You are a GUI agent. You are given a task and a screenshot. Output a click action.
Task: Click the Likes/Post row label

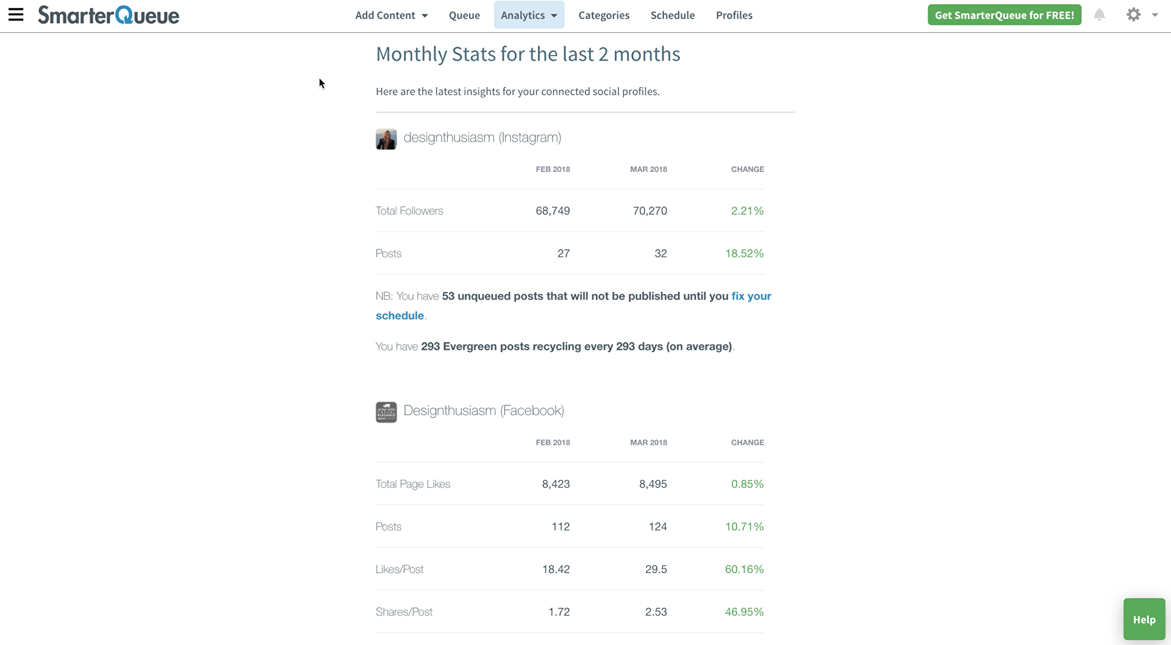pos(399,569)
